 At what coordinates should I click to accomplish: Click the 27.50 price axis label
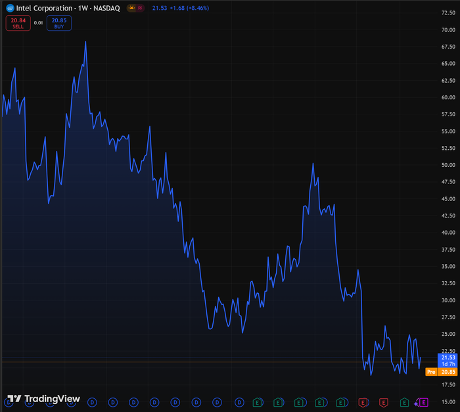click(x=448, y=317)
